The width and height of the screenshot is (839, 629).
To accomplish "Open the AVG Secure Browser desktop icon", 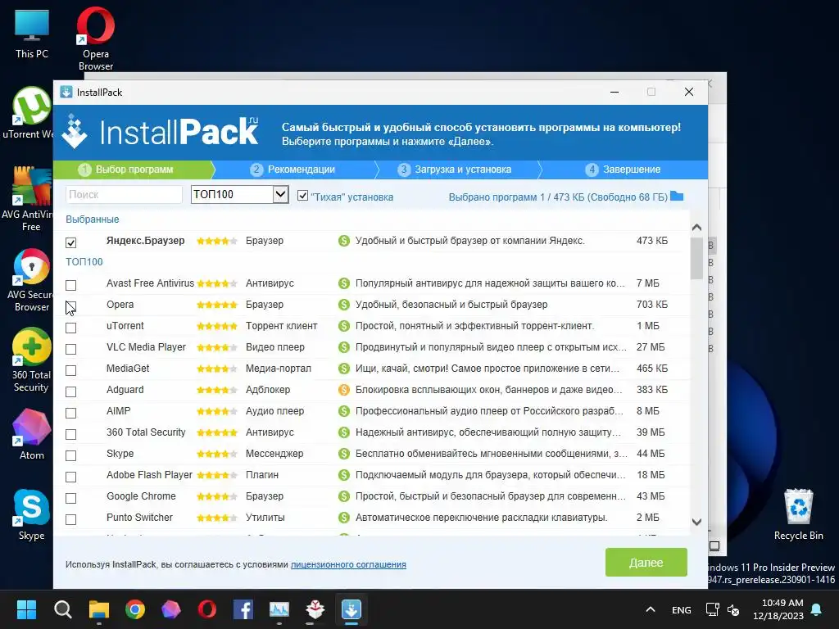I will [x=30, y=280].
